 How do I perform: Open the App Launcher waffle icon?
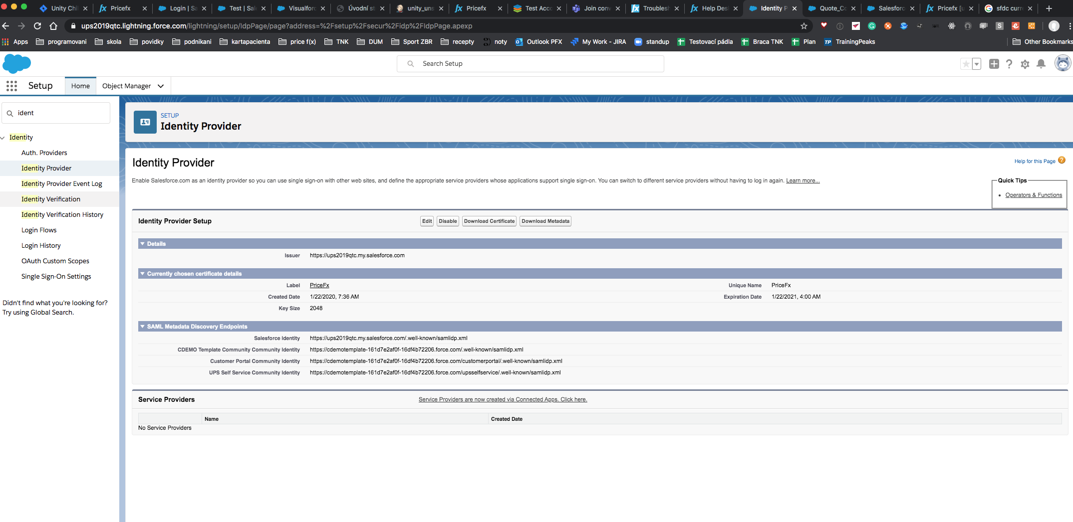tap(11, 86)
